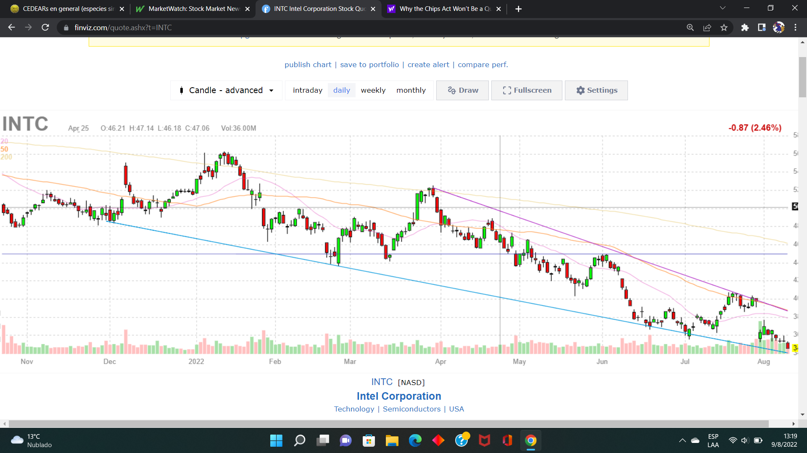807x453 pixels.
Task: Click the INTC ticker link below chart
Action: (x=382, y=382)
